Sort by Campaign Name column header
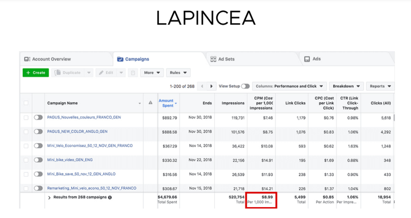Viewport: 411px width, 218px height. pos(62,103)
